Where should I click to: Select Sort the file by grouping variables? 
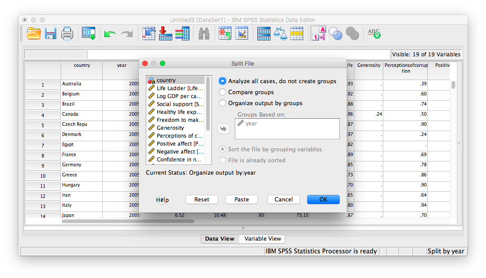[222, 149]
